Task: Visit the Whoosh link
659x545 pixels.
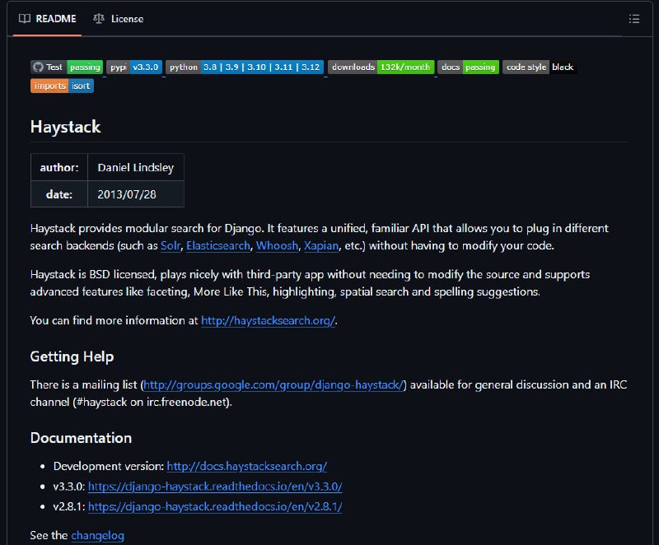Action: point(277,245)
